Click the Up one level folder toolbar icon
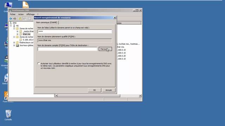 (20, 19)
